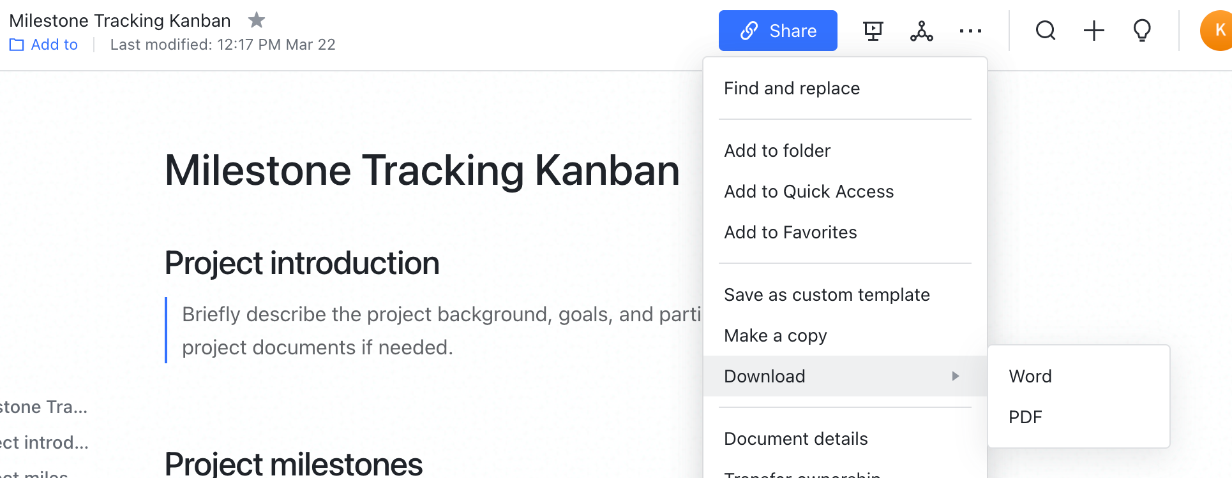Choose Add to folder menu item
Screen dimensions: 1232x478
[777, 150]
